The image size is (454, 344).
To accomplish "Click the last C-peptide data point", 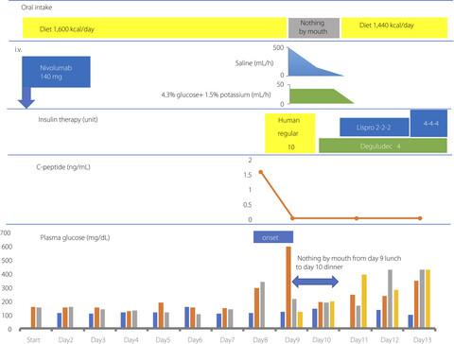I will click(420, 218).
